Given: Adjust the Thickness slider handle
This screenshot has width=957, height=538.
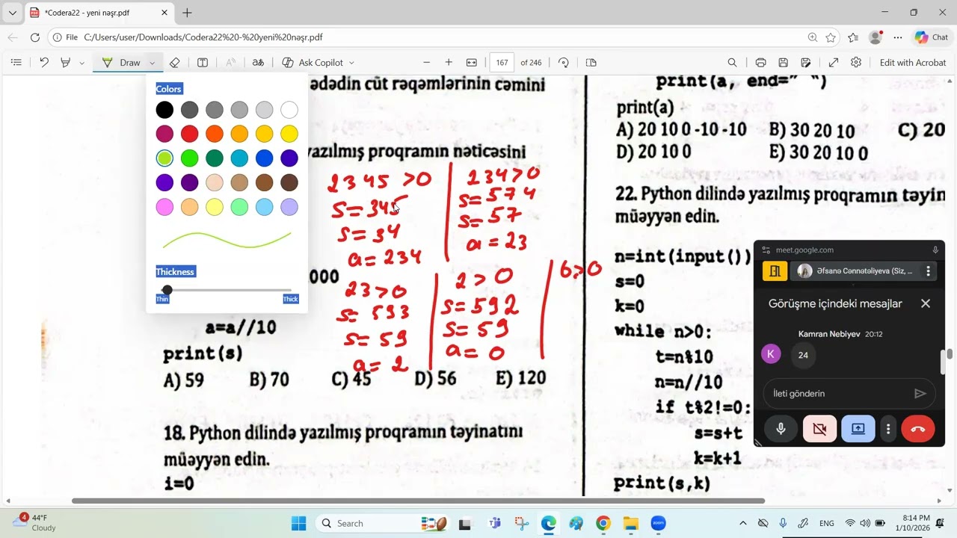Looking at the screenshot, I should point(167,290).
